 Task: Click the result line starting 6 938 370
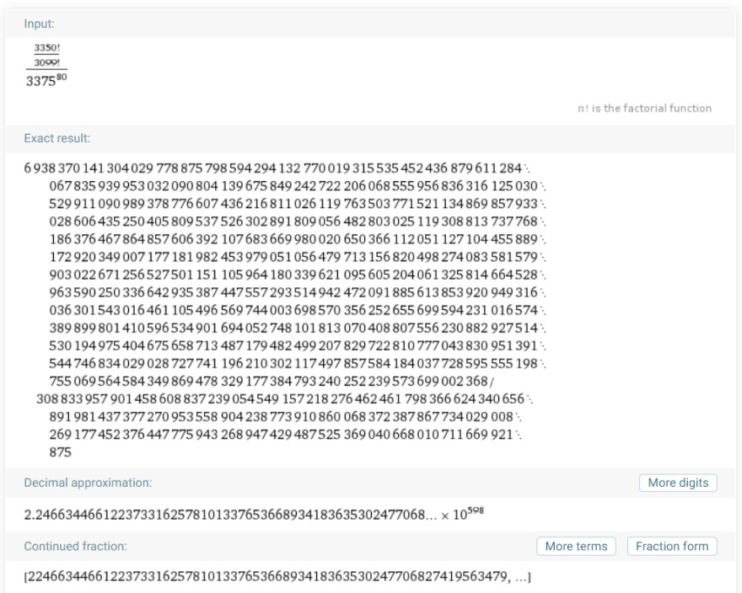point(277,168)
